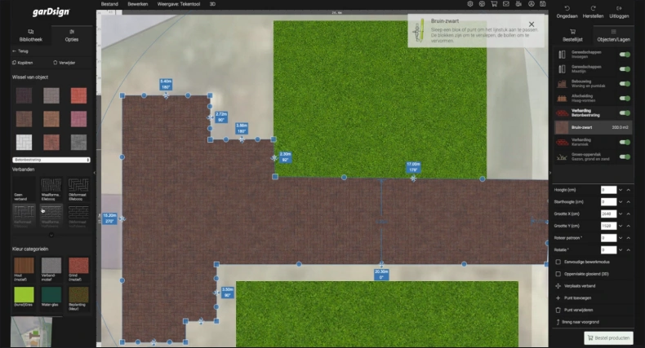Select Gereedschappen Invoegen layer icon
Image resolution: width=645 pixels, height=348 pixels.
[562, 55]
